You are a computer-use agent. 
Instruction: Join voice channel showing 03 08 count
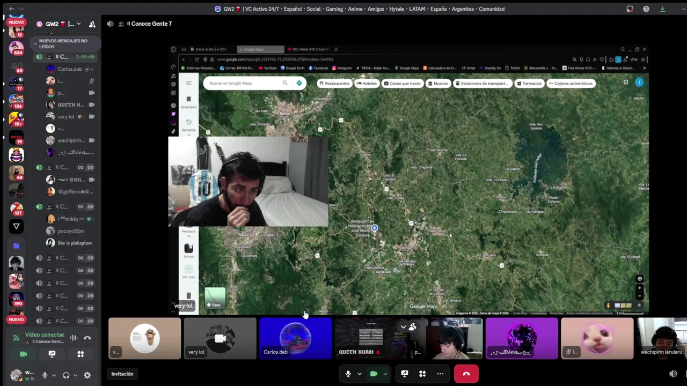click(x=66, y=206)
